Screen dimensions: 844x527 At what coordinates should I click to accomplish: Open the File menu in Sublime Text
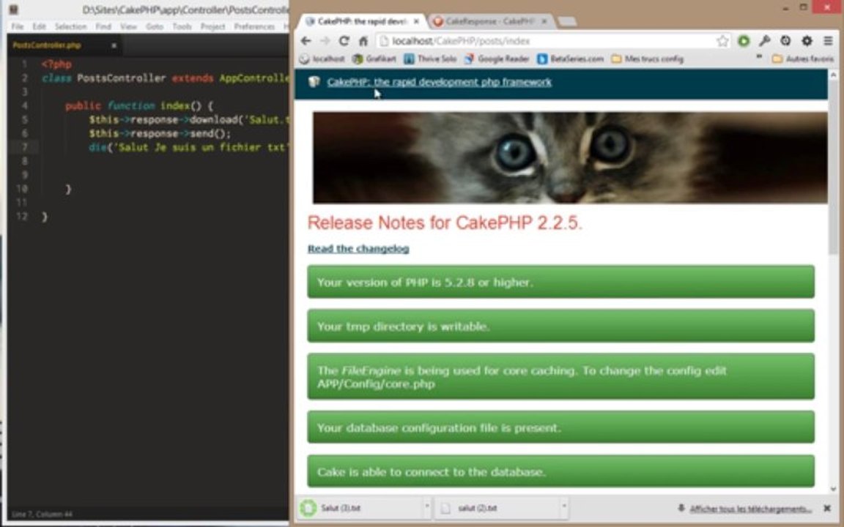tap(18, 26)
